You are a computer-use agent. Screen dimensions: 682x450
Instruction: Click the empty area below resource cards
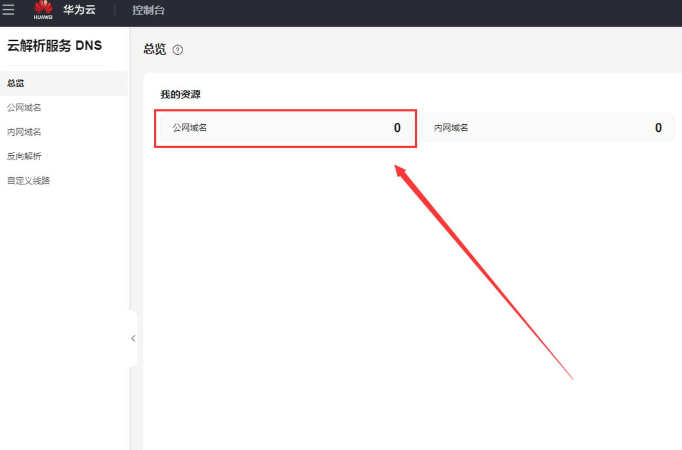pos(325,297)
